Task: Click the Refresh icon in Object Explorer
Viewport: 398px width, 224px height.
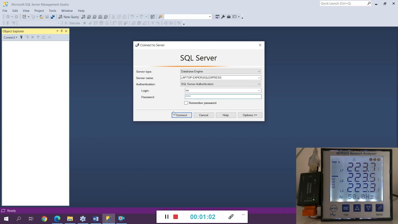Action: [44, 37]
